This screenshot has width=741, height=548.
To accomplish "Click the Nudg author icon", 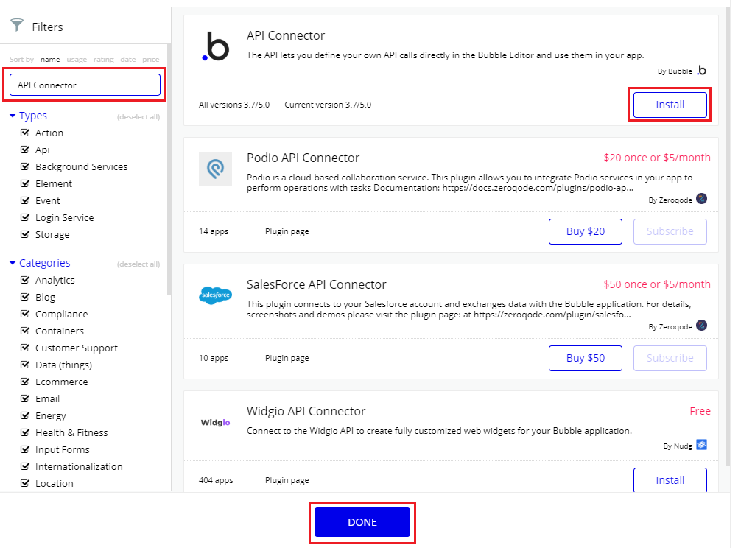I will coord(701,445).
